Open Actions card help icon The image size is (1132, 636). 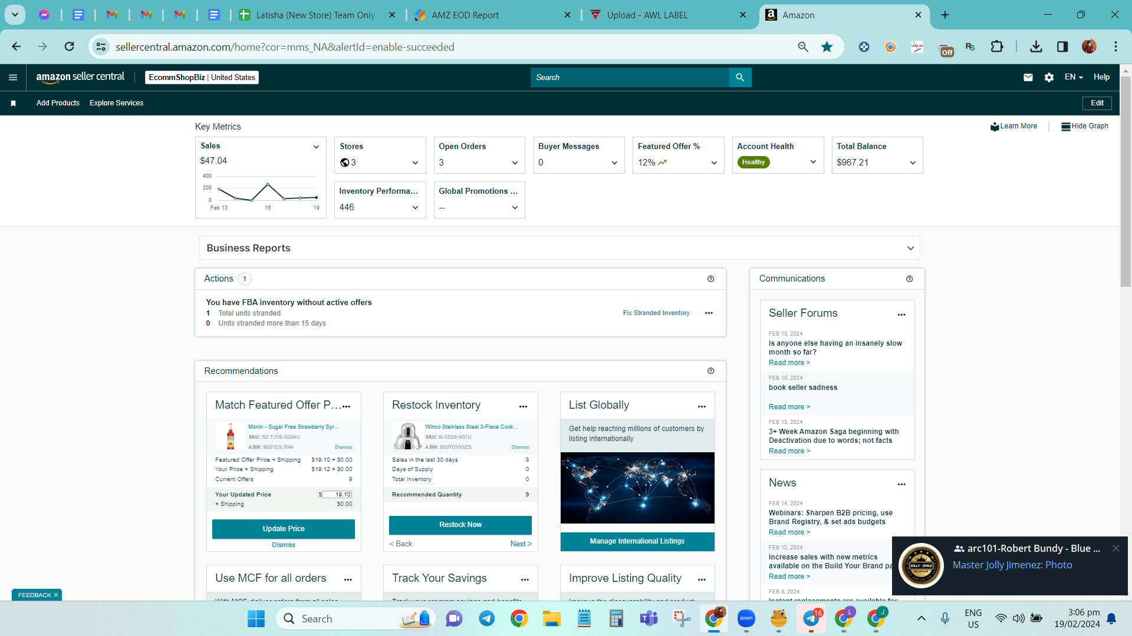click(710, 279)
